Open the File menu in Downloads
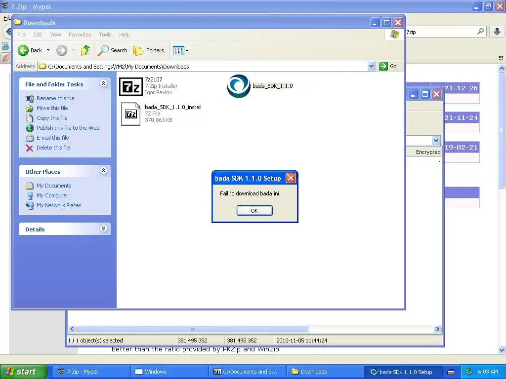 pos(21,35)
